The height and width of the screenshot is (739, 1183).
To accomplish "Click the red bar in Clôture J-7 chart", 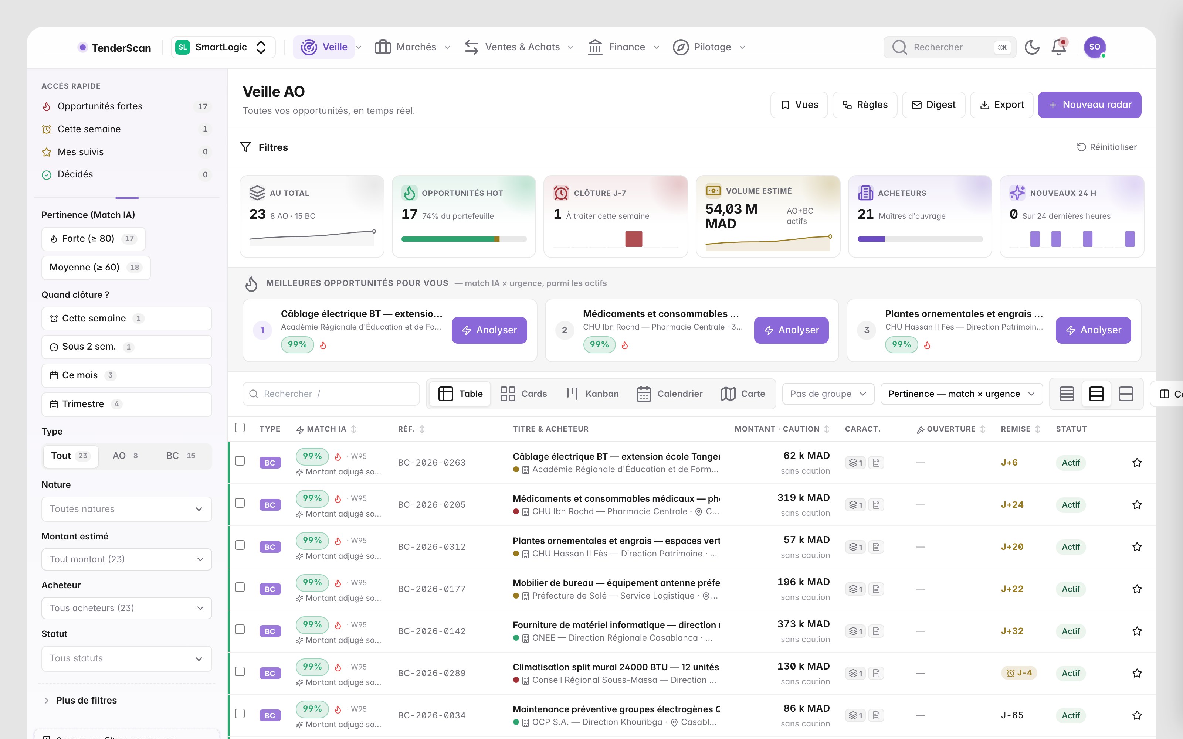I will (634, 239).
